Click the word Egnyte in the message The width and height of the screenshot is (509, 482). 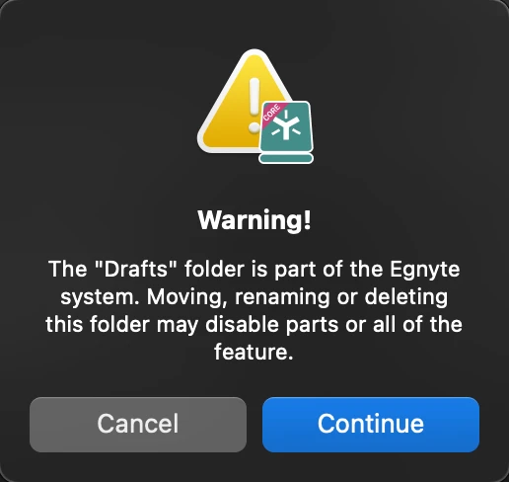[425, 271]
